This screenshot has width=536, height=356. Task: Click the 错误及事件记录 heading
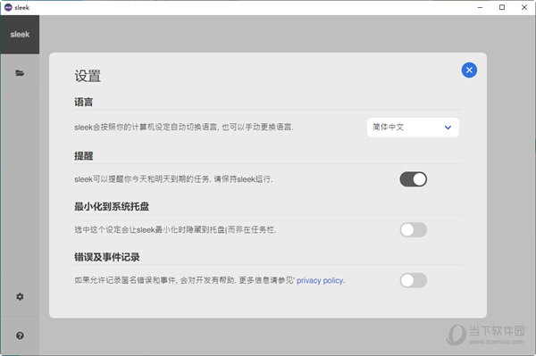(107, 257)
